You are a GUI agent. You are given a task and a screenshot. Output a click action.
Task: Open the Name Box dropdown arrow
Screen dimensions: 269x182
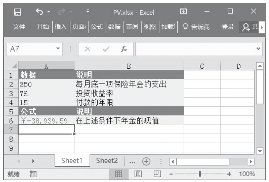pyautogui.click(x=58, y=49)
